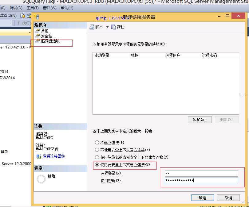The image size is (249, 207).
Task: Click the new file icon in SSMS toolbar
Action: [x=22, y=16]
